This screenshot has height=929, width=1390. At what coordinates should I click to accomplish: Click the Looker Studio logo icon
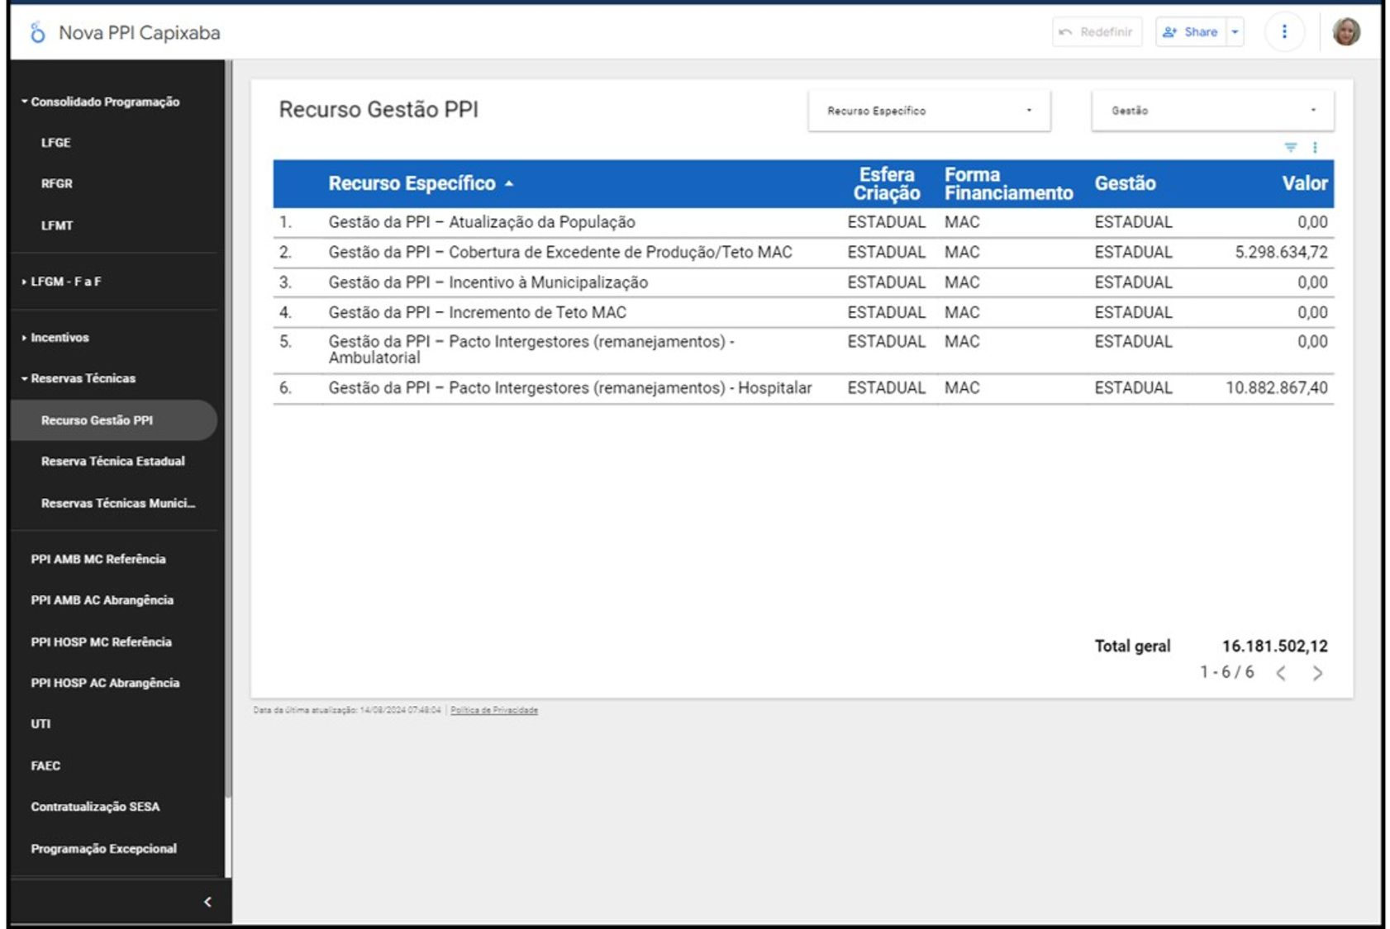tap(37, 33)
